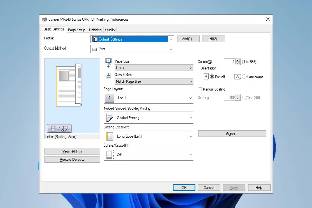Expand the Page Layout 1 on 1 dropdown

pos(149,98)
